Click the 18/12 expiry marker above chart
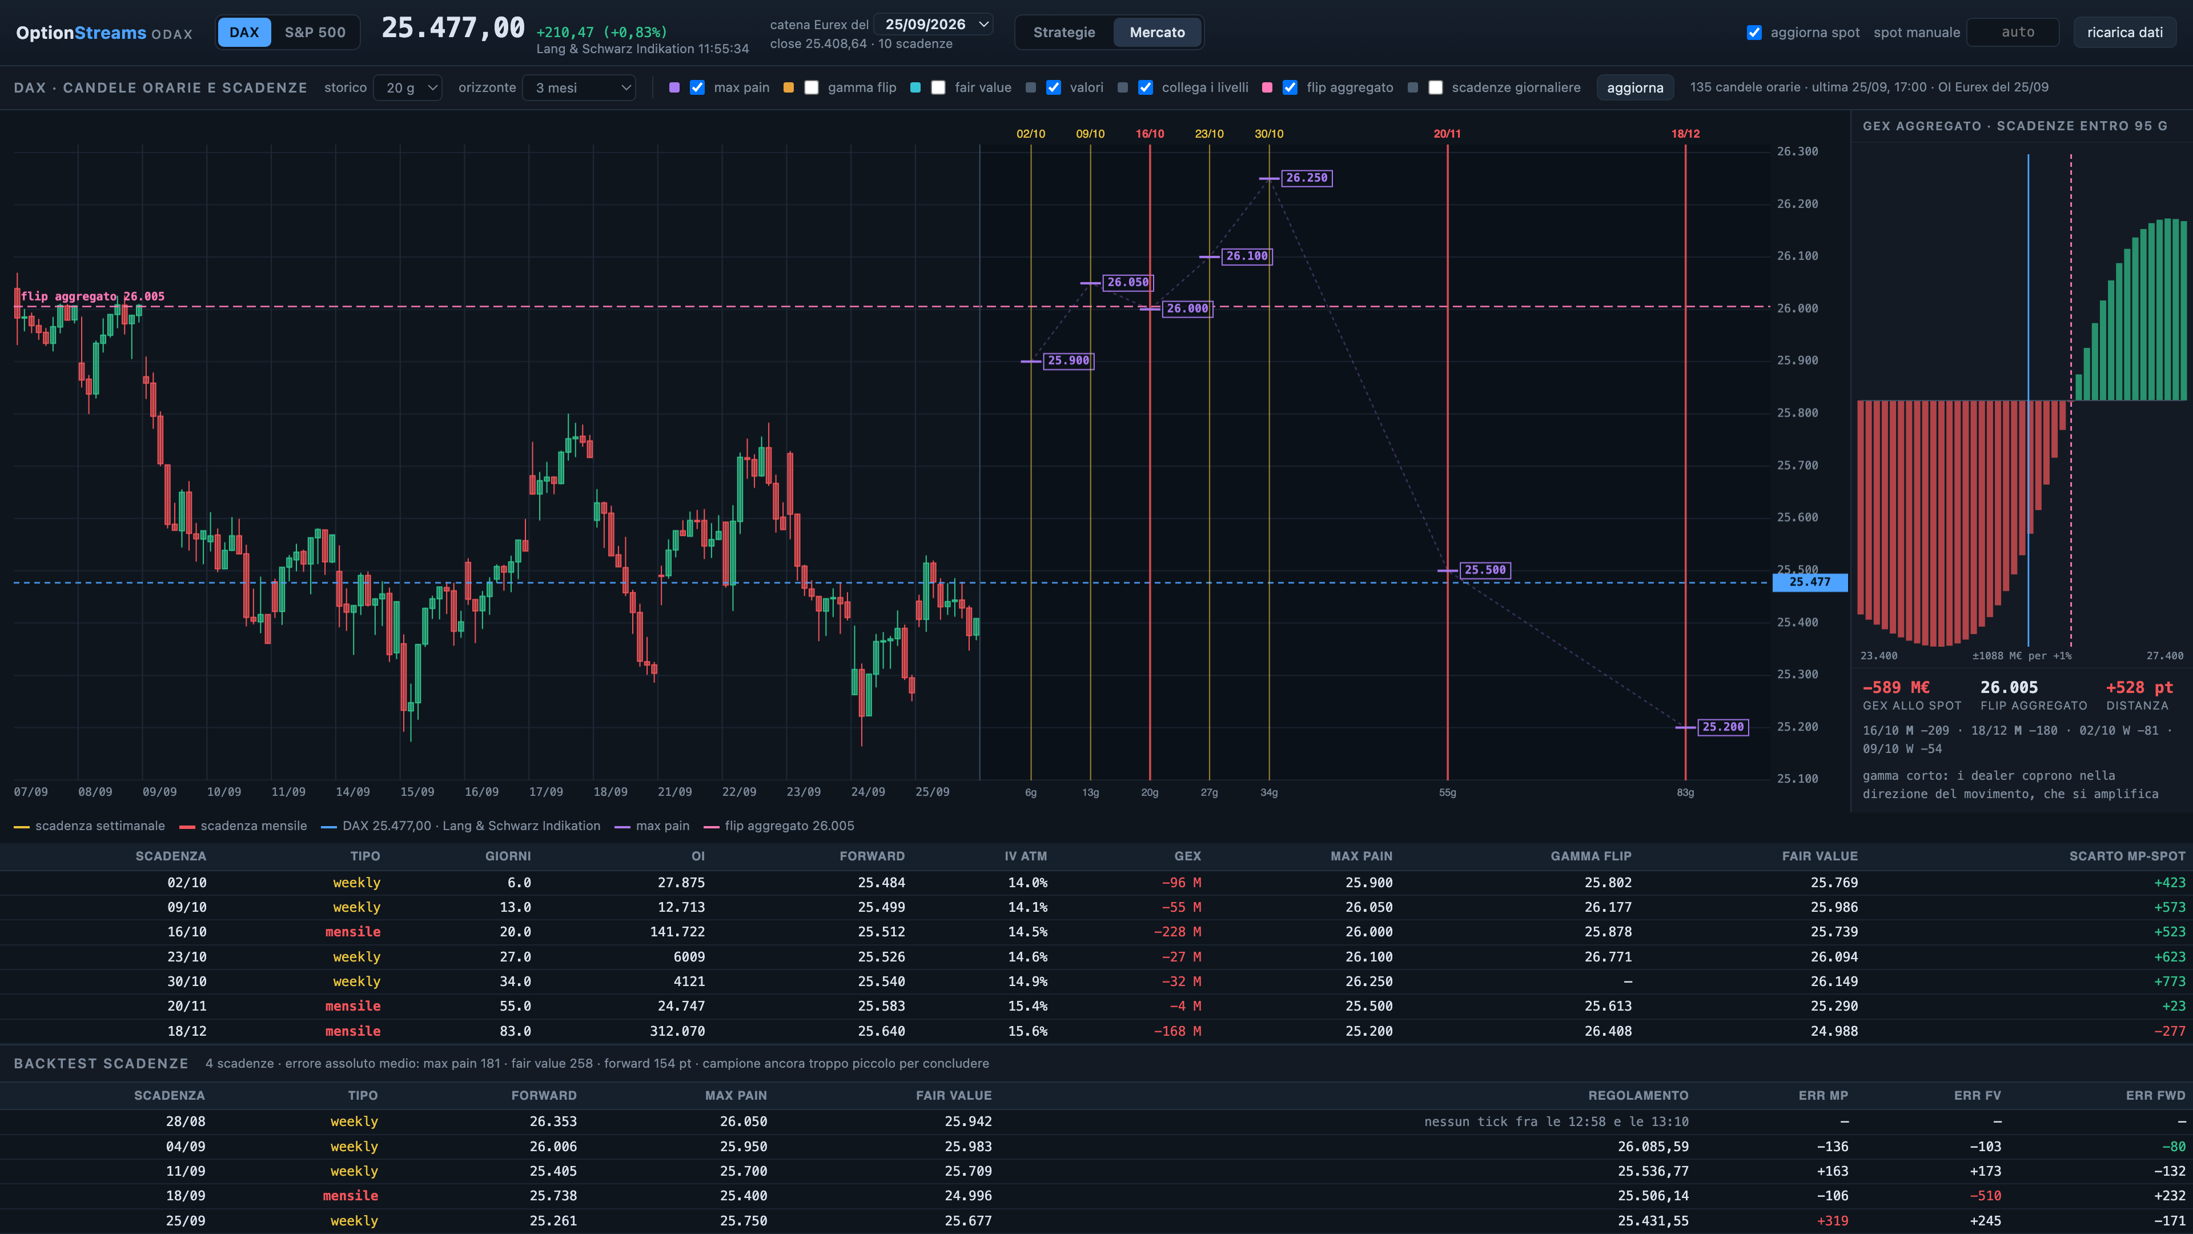2193x1234 pixels. pyautogui.click(x=1685, y=134)
